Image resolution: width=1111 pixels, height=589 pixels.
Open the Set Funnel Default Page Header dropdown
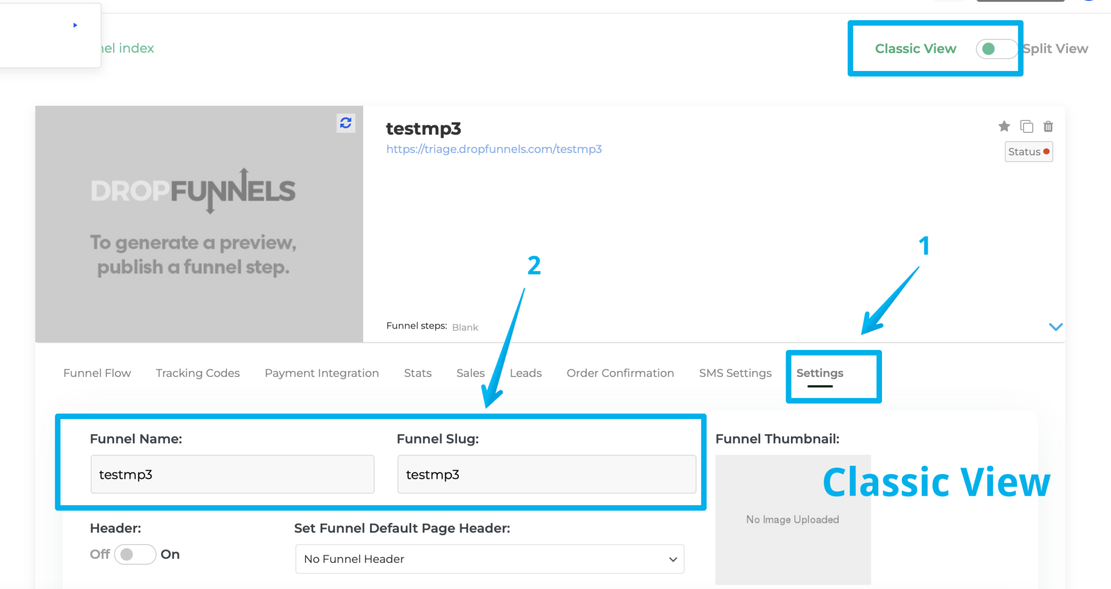click(x=489, y=559)
